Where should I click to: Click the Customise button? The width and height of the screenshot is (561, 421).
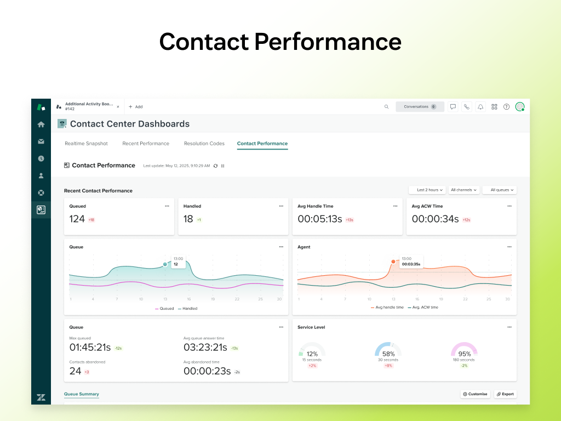click(475, 394)
